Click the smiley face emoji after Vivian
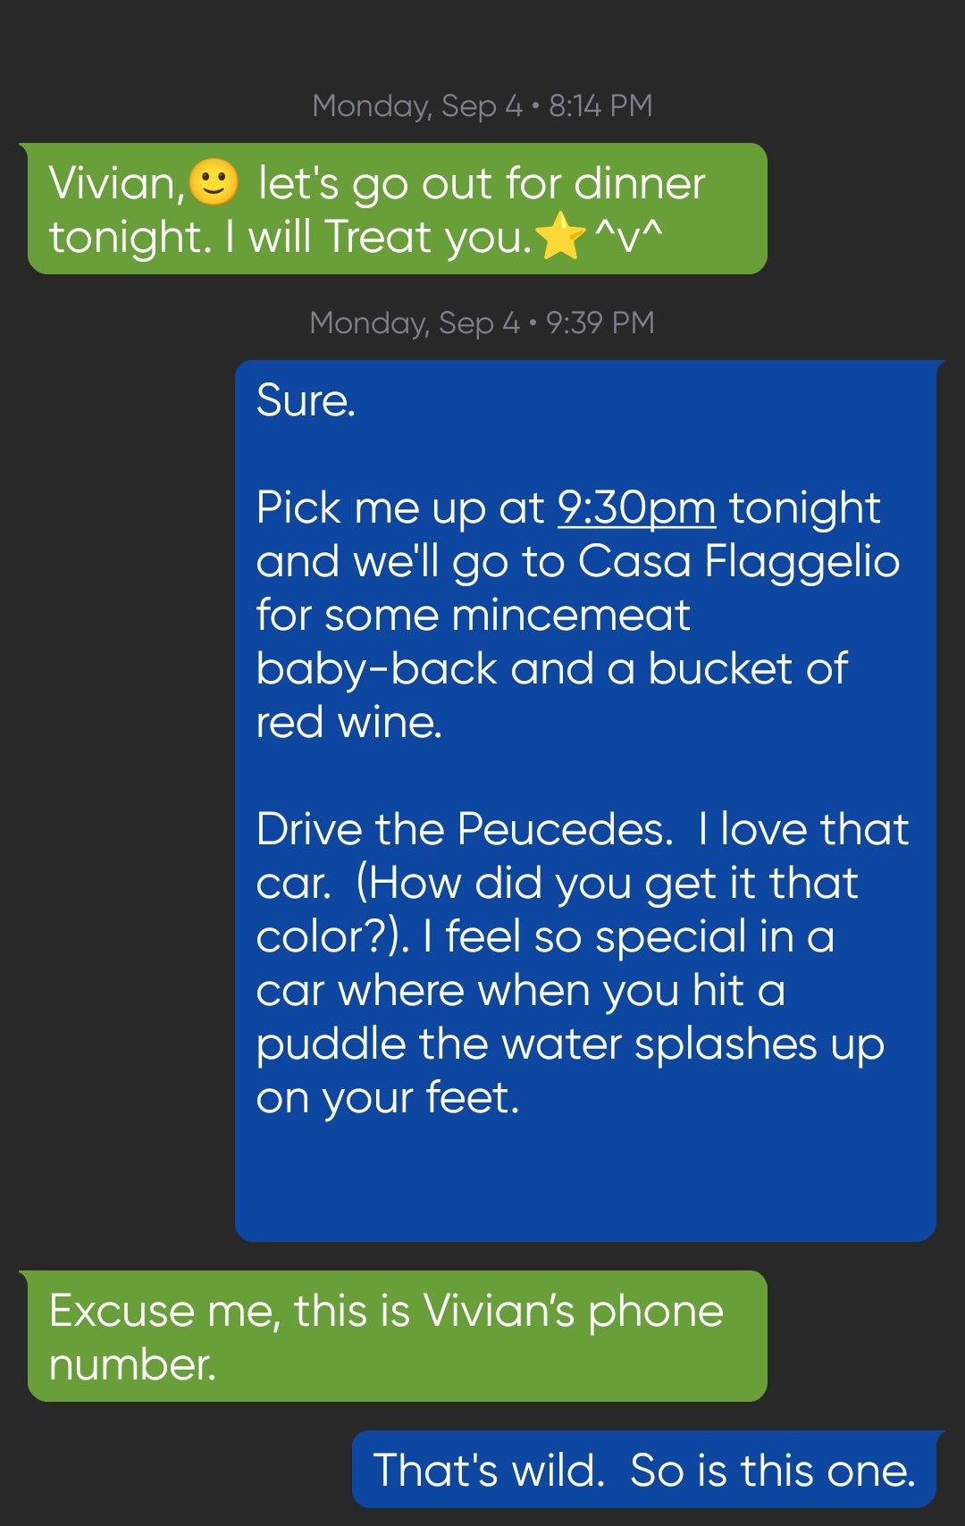 214,181
